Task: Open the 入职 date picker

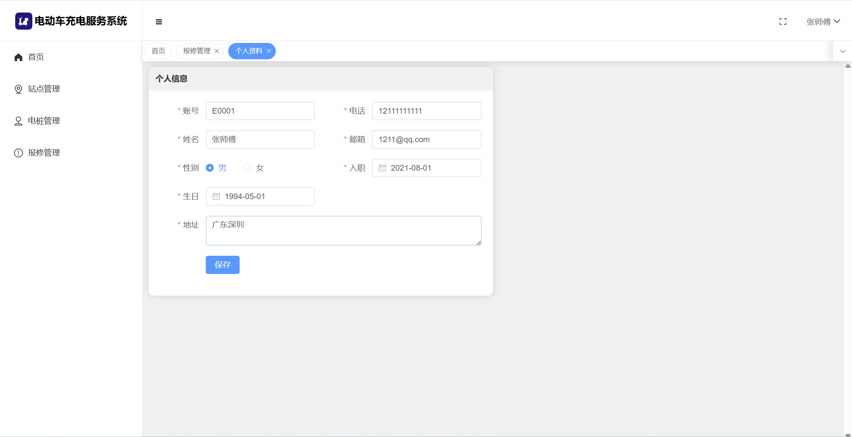Action: [x=426, y=168]
